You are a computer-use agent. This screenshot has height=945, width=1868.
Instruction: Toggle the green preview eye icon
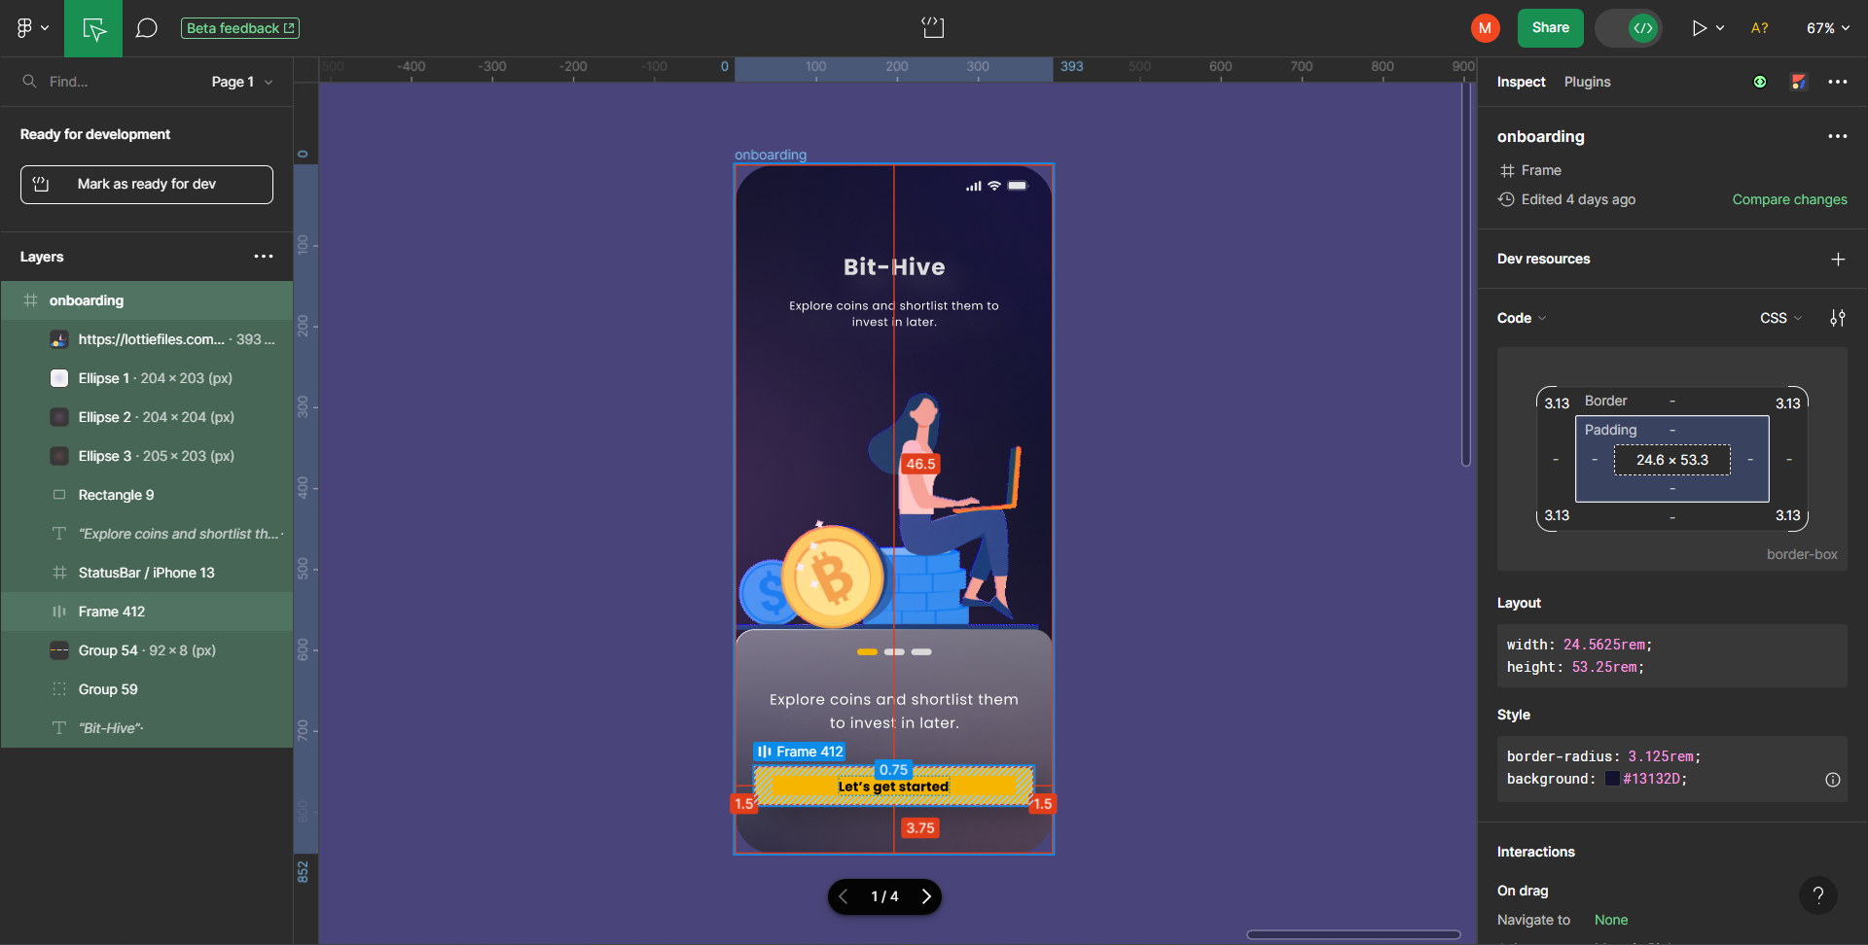point(1760,82)
